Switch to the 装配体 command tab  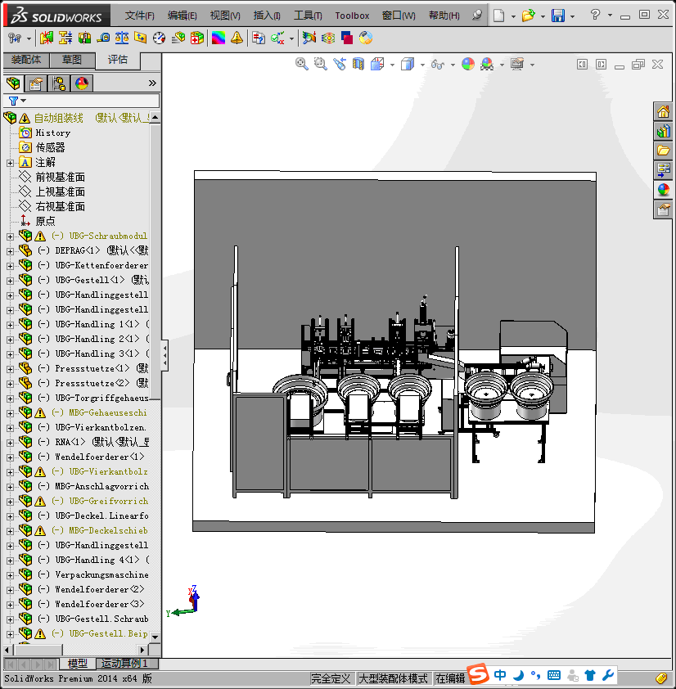tap(26, 59)
